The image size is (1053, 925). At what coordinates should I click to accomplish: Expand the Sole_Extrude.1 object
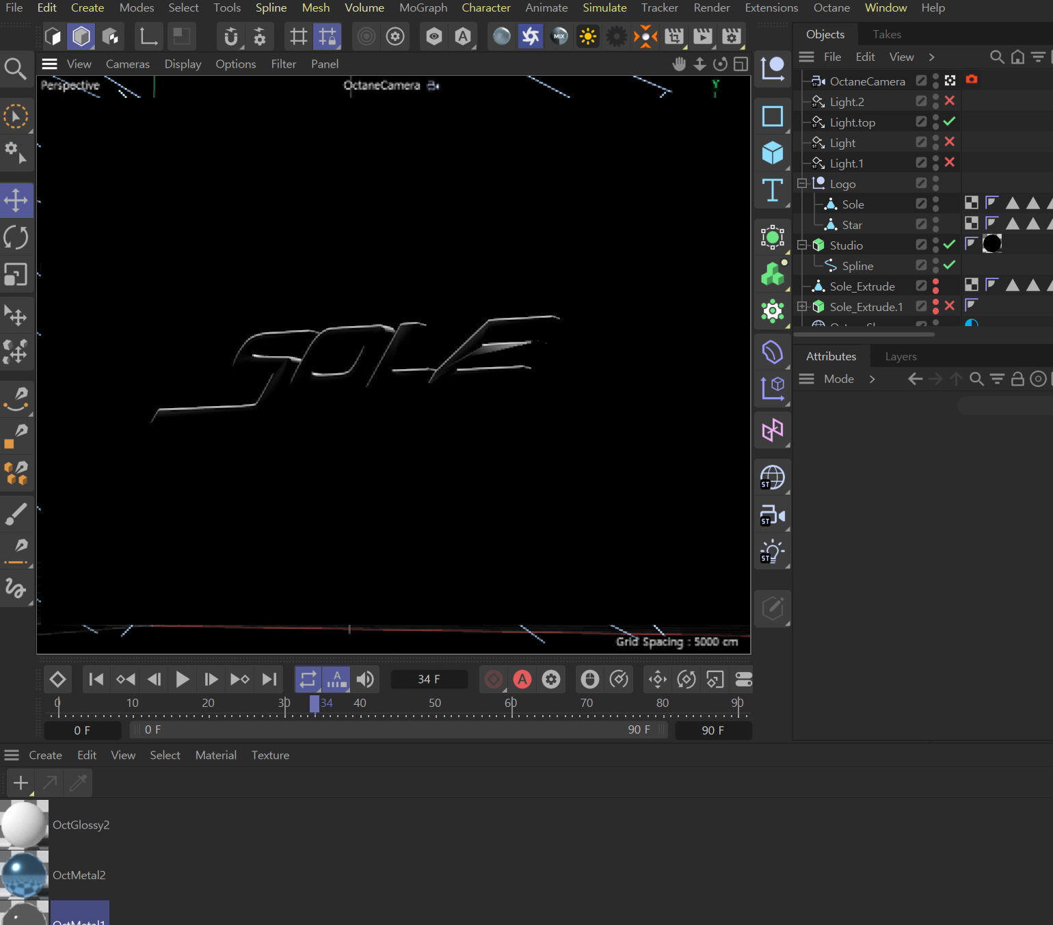coord(802,306)
